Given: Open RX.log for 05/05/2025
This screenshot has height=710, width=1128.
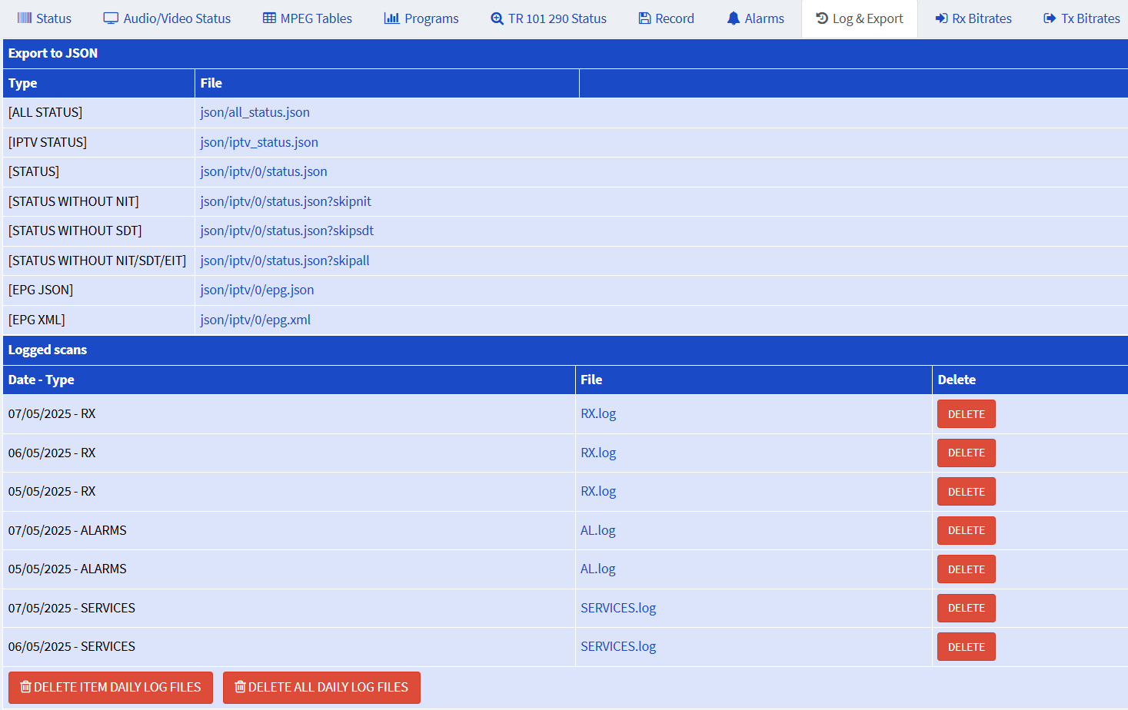Looking at the screenshot, I should pyautogui.click(x=598, y=491).
